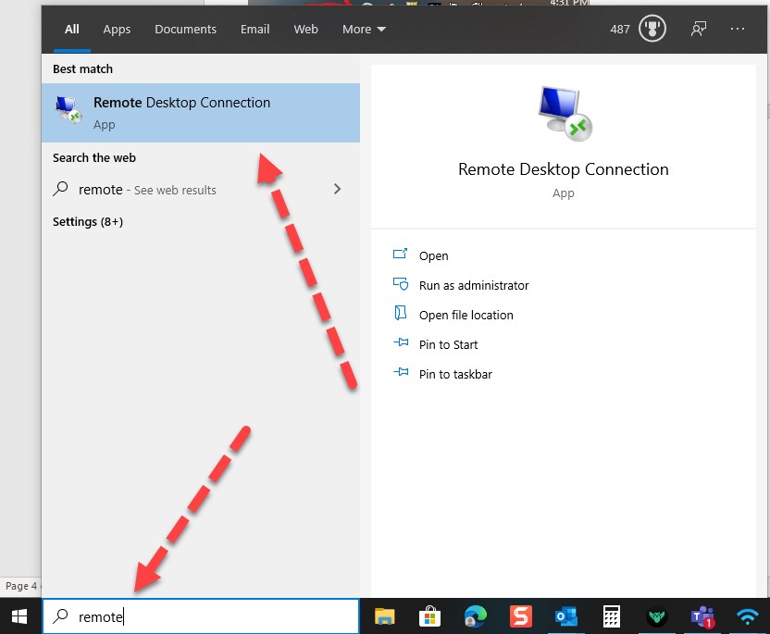Click the Windows Start button
The width and height of the screenshot is (770, 634).
pyautogui.click(x=19, y=616)
